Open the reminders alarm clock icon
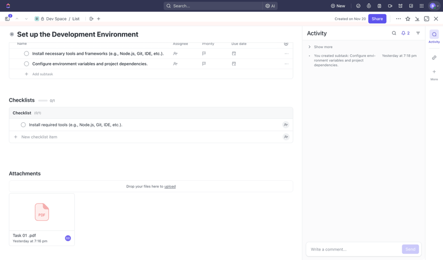 click(x=400, y=6)
